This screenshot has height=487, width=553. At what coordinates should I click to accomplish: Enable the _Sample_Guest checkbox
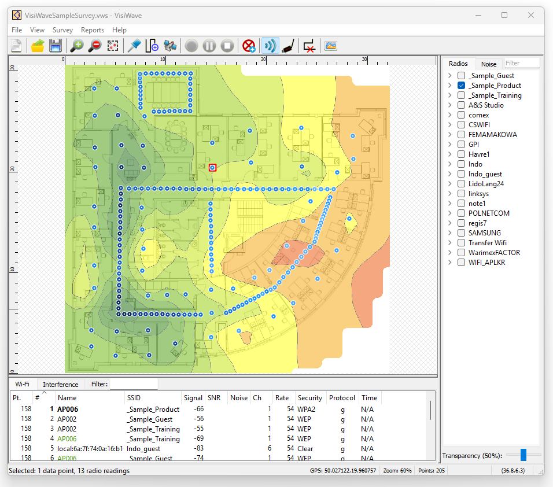click(x=461, y=75)
